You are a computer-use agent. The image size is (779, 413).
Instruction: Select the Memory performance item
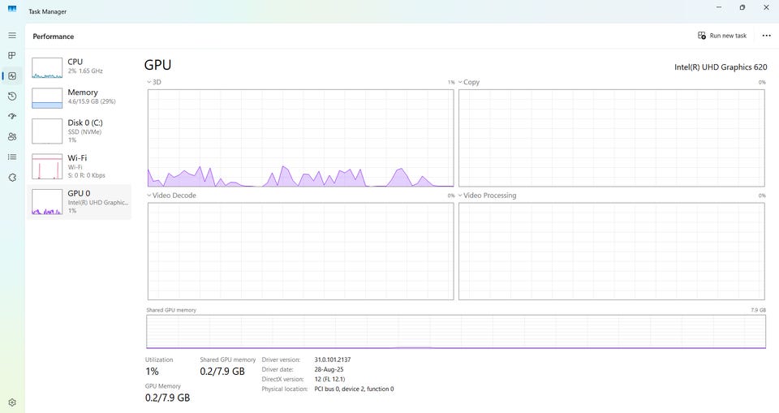79,97
